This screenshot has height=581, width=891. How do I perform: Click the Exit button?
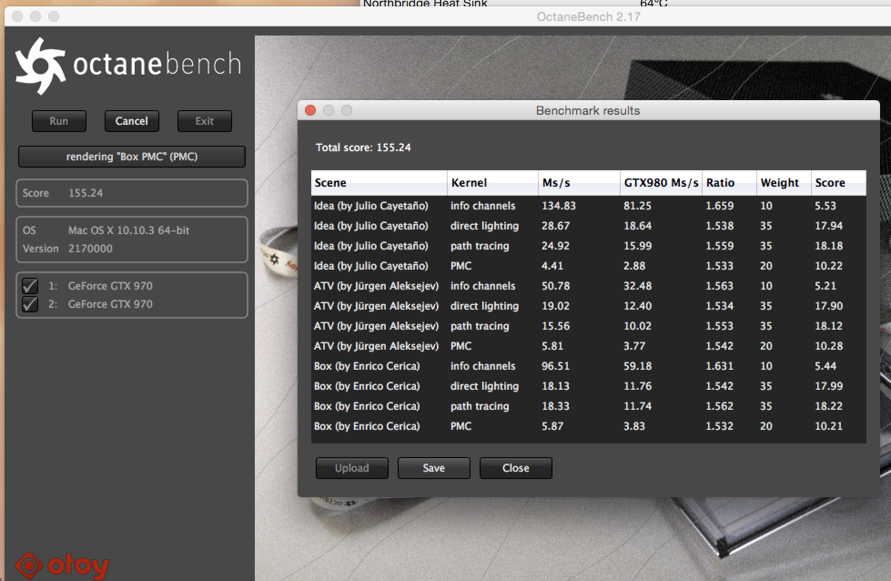click(204, 121)
